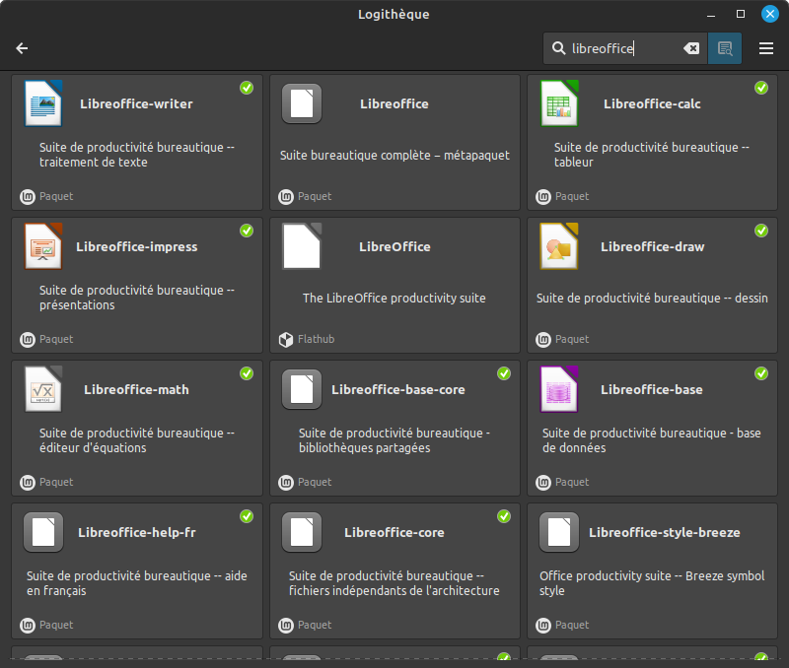Click the Libreoffice-calc spreadsheet icon

559,103
